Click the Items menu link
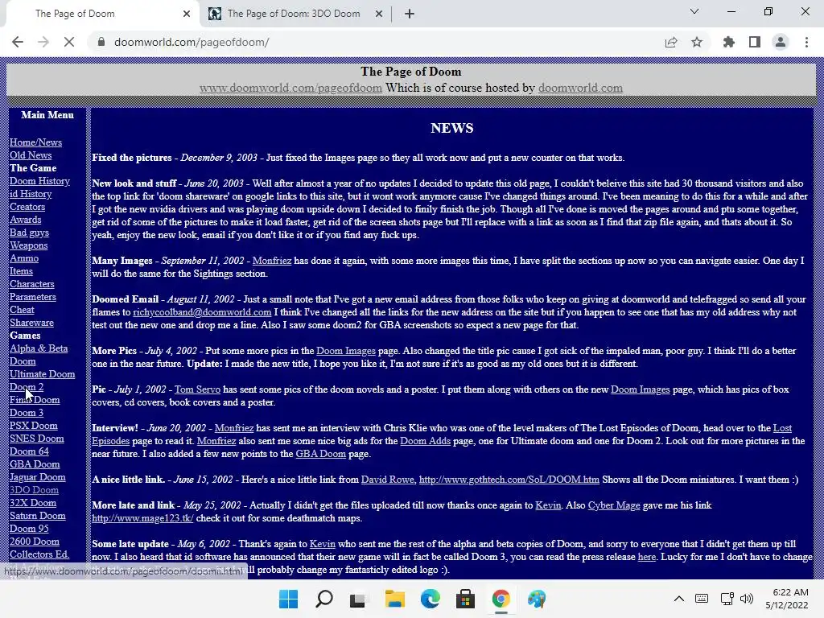The image size is (824, 618). tap(21, 271)
